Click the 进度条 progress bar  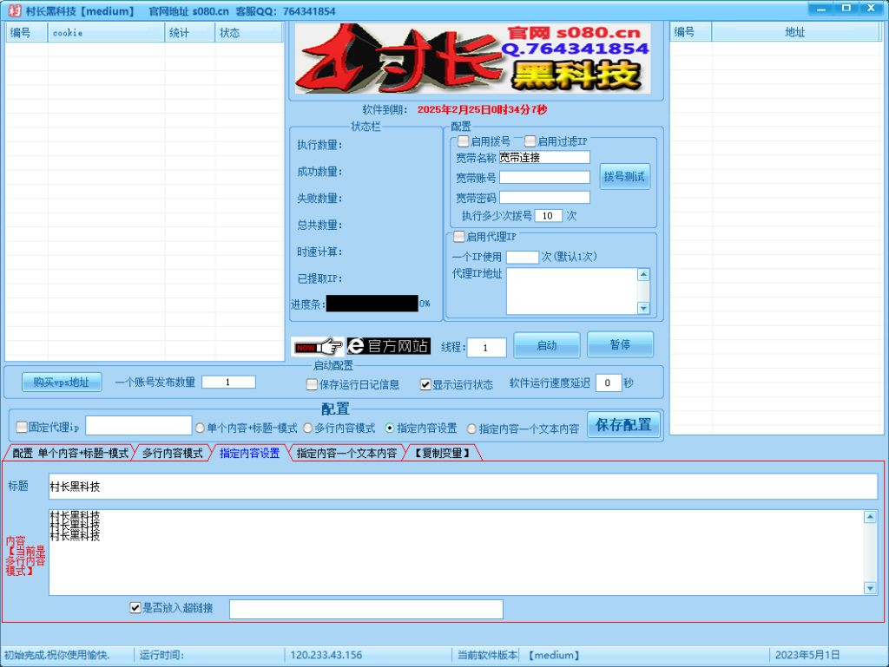click(373, 303)
